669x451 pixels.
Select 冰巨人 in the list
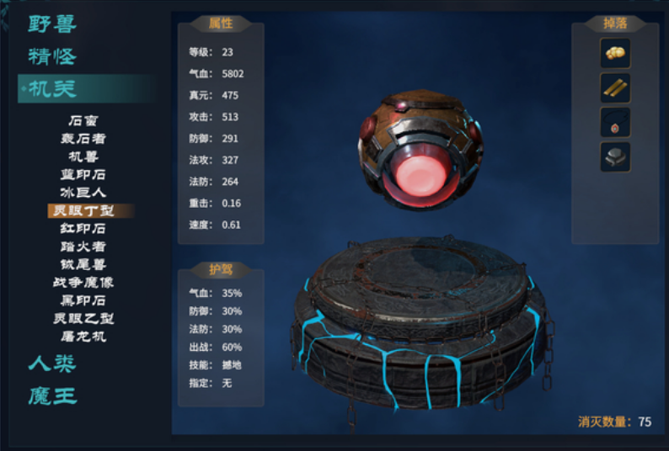click(83, 193)
